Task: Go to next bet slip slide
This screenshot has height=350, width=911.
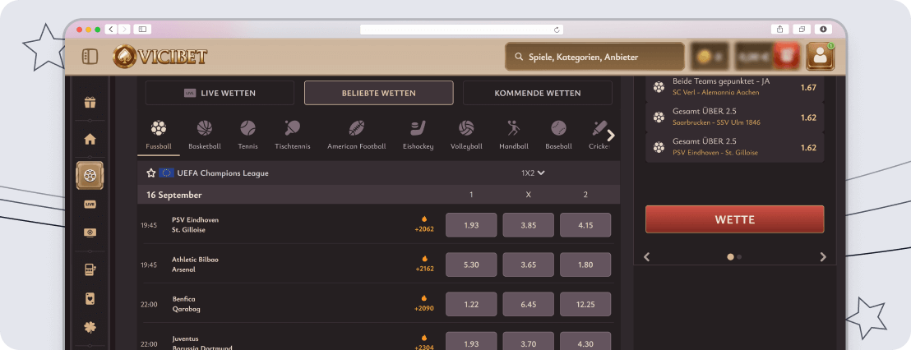Action: pyautogui.click(x=823, y=256)
